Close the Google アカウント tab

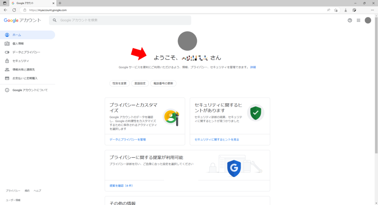click(x=53, y=3)
